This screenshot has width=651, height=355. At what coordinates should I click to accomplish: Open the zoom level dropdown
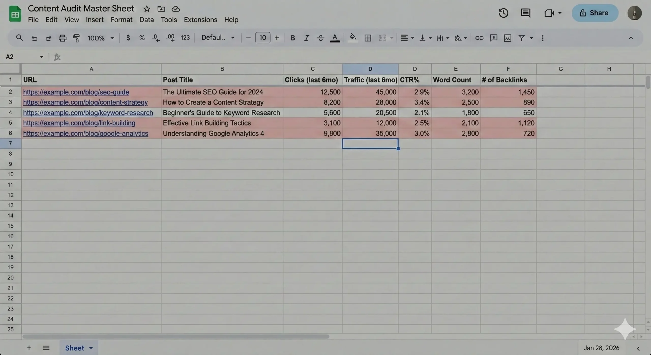pyautogui.click(x=100, y=38)
